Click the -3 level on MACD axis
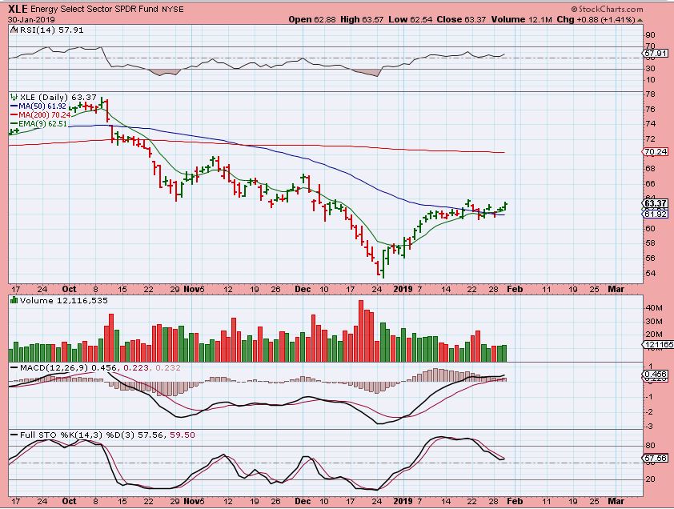The width and height of the screenshot is (674, 509). 650,426
